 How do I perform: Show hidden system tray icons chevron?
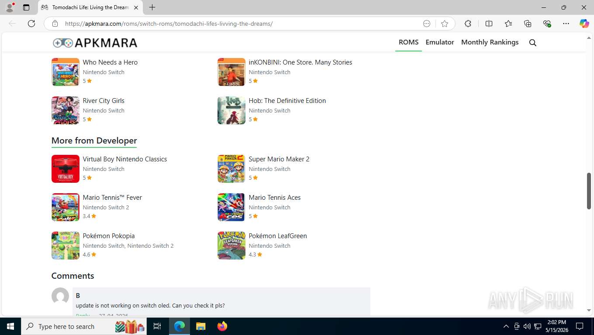pyautogui.click(x=506, y=326)
